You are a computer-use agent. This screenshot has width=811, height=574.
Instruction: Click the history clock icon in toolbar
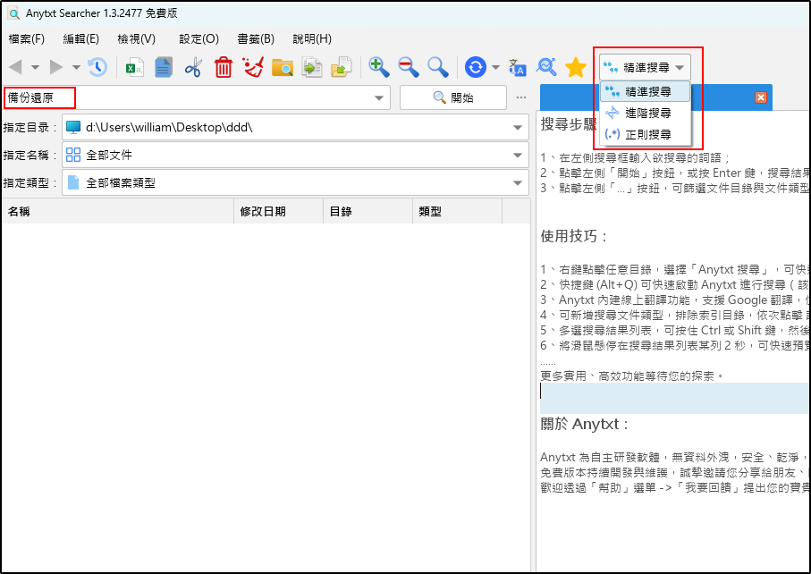(97, 67)
